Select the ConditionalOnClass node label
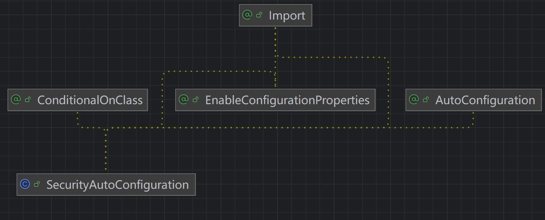Screen dimensions: 545x220 pos(90,100)
